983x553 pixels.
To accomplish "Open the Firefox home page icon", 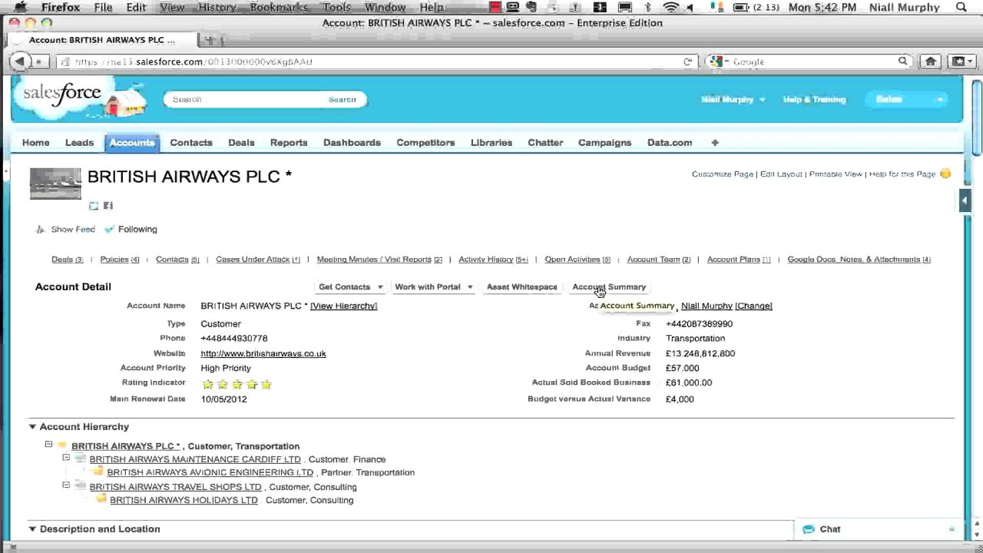I will click(x=930, y=61).
